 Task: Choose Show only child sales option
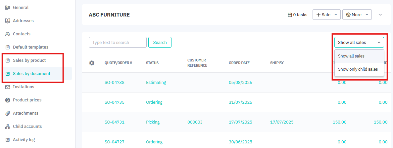(358, 69)
